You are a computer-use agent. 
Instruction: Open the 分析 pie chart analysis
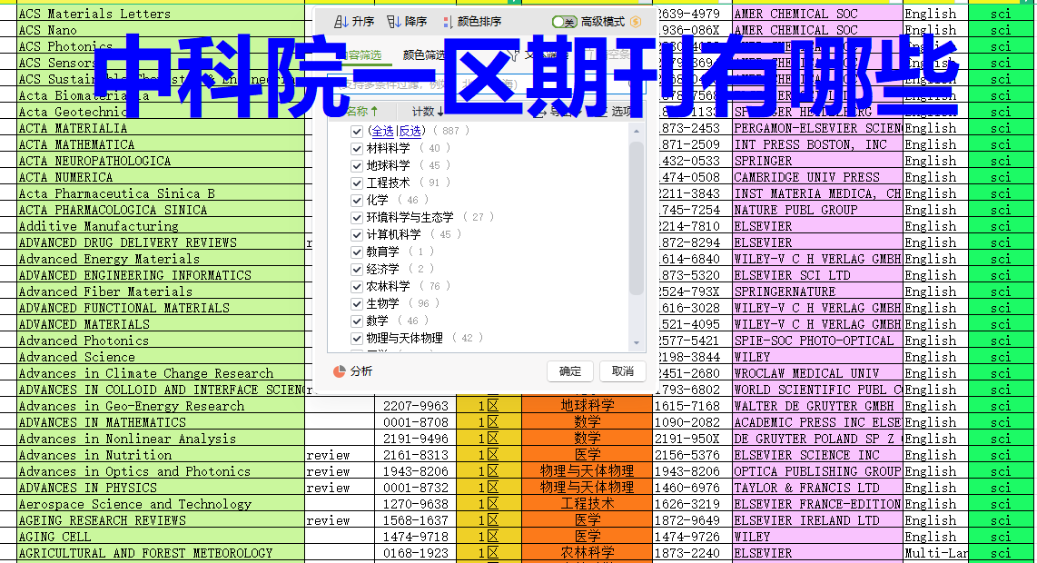(x=352, y=371)
